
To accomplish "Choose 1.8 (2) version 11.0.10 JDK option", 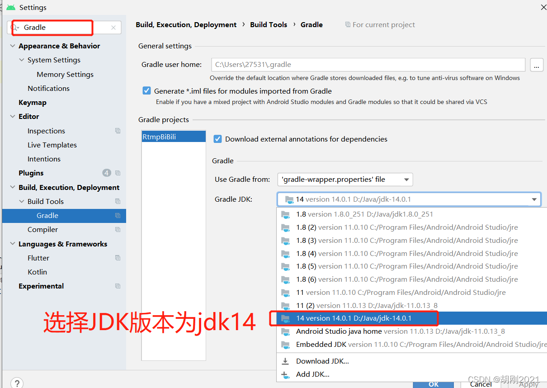I will click(x=411, y=227).
